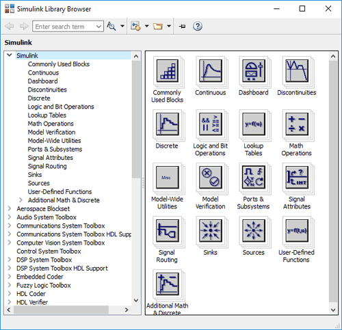The width and height of the screenshot is (342, 330).
Task: Click tree panel scroll up arrow
Action: tap(136, 56)
